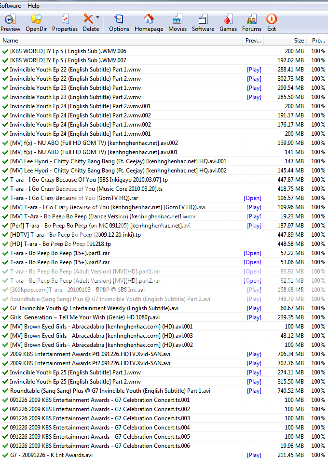
Task: Open the Forums toolbar icon
Action: [x=251, y=19]
